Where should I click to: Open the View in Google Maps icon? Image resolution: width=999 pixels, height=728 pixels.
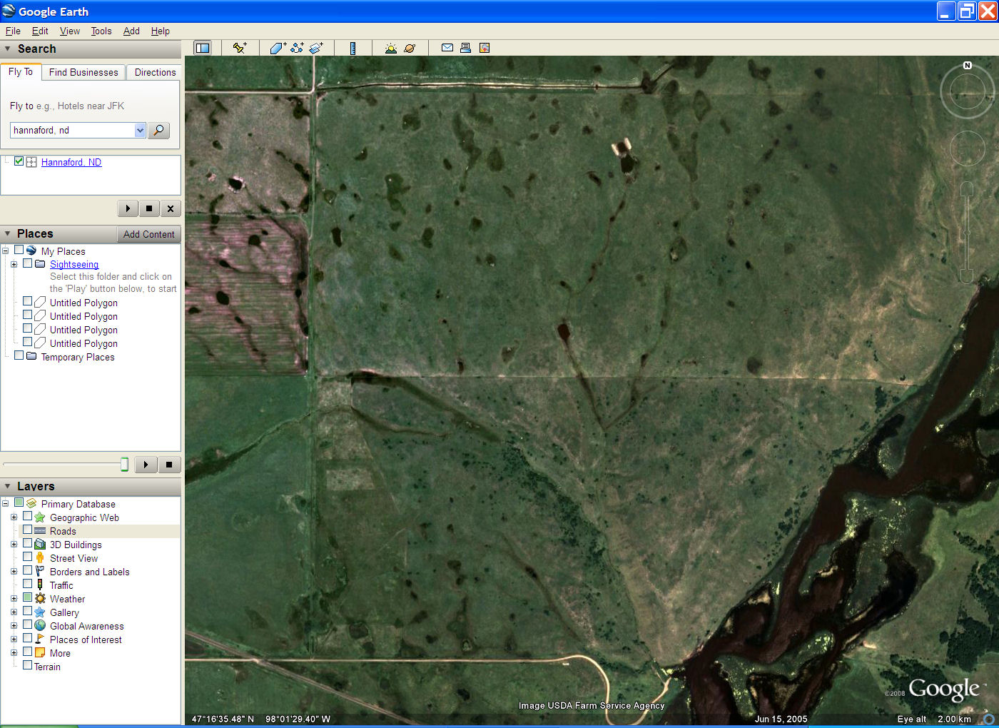[485, 48]
